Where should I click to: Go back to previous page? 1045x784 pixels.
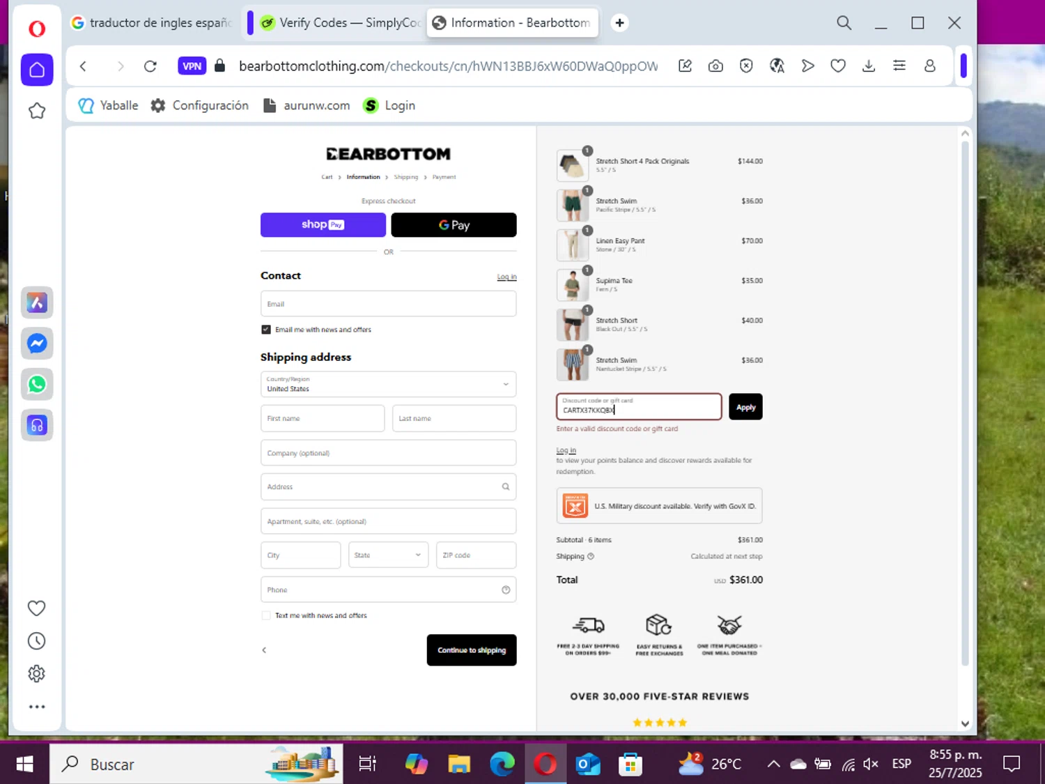tap(83, 66)
